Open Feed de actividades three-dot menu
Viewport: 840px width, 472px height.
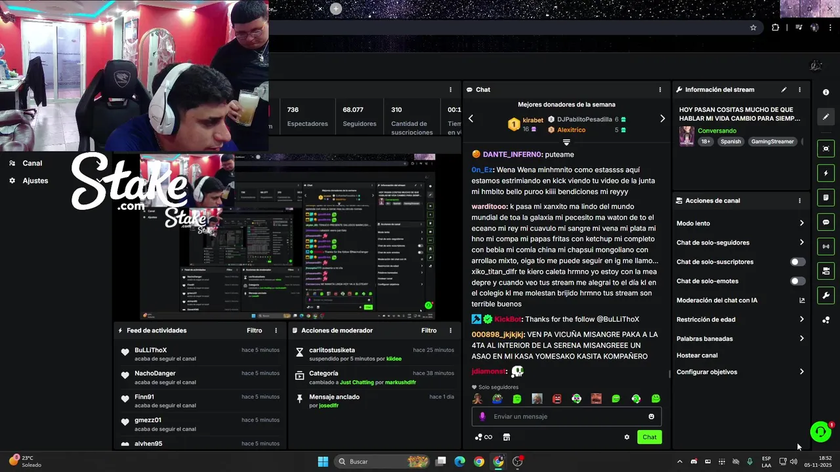point(276,330)
